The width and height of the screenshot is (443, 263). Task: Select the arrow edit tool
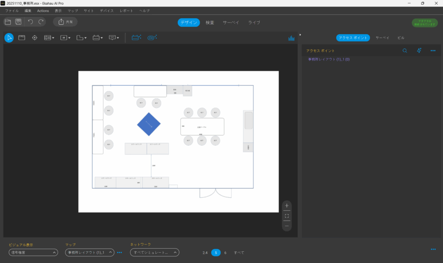click(9, 38)
